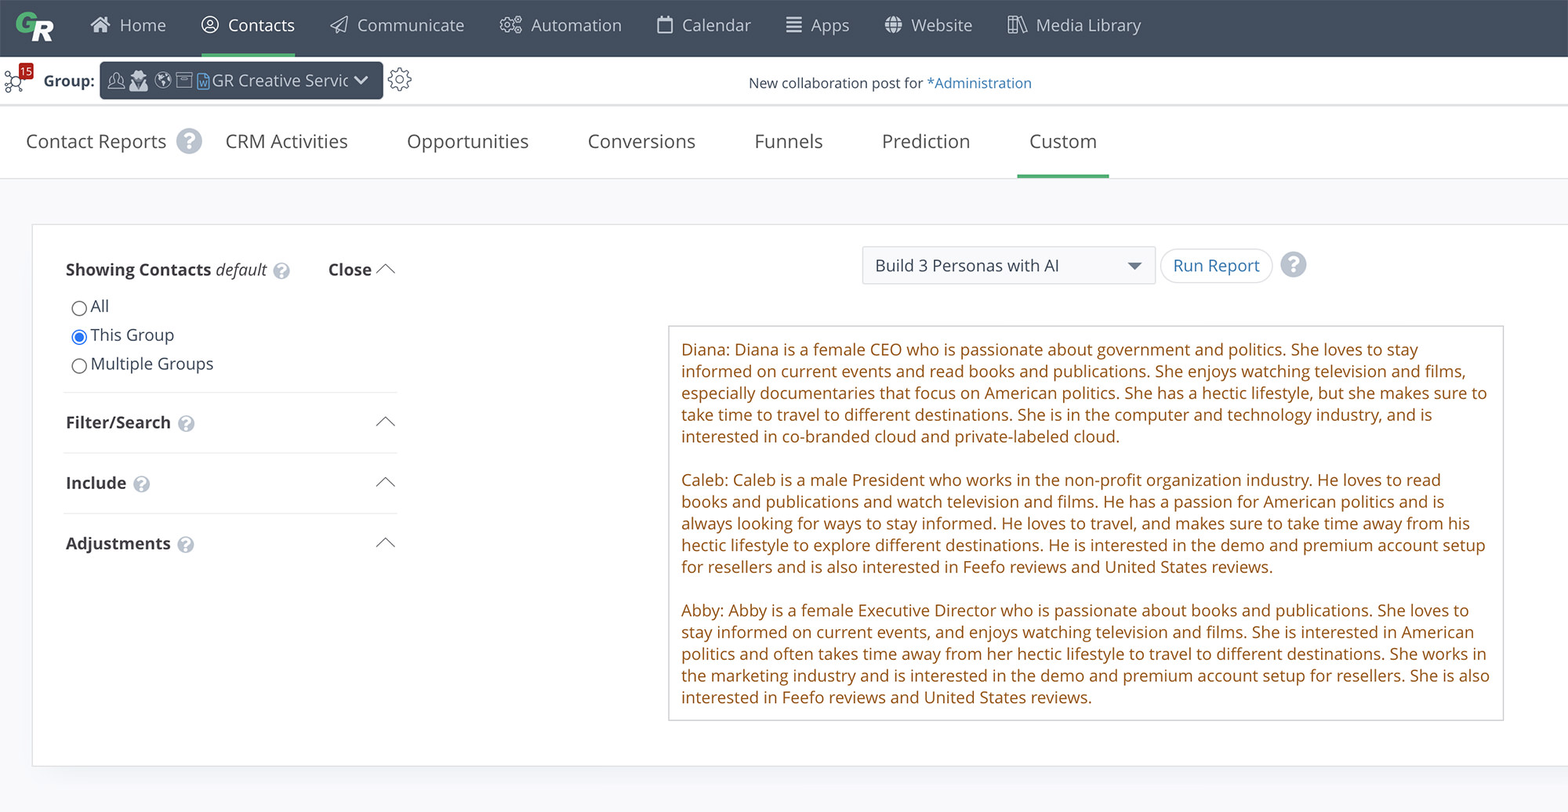Image resolution: width=1568 pixels, height=812 pixels.
Task: Select the This Group radio button
Action: point(79,337)
